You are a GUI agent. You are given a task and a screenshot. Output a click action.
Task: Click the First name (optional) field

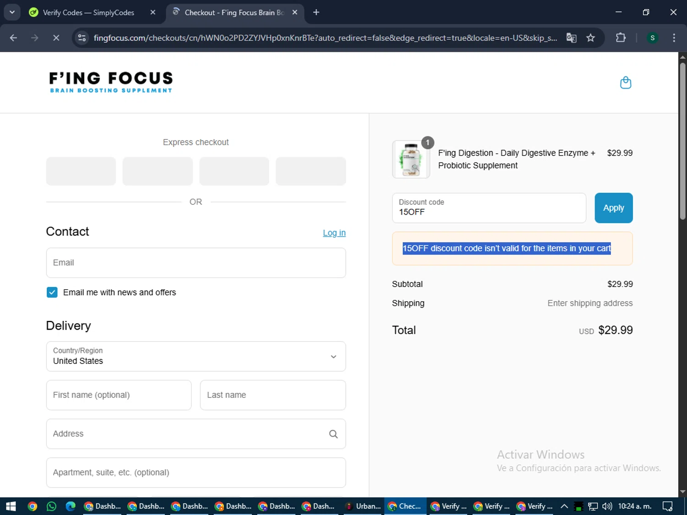pyautogui.click(x=119, y=395)
